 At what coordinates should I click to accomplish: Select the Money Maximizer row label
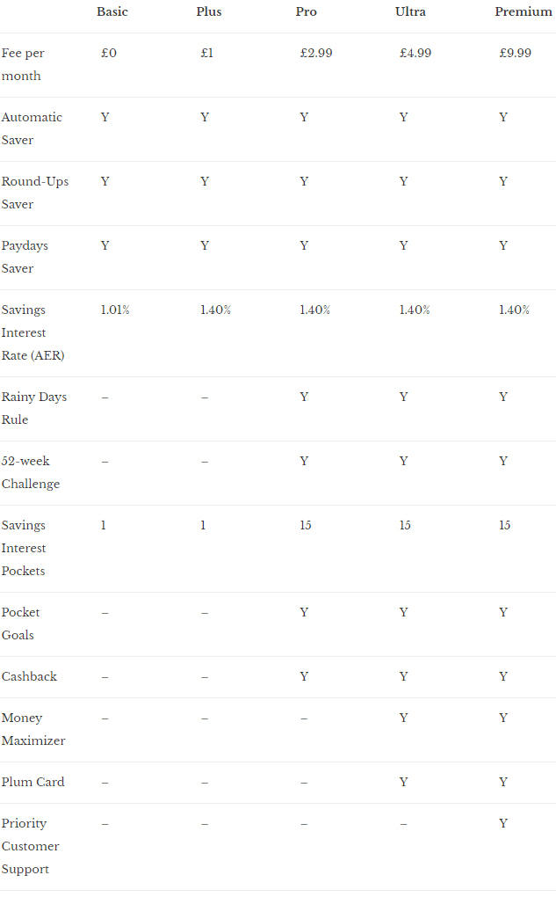point(33,729)
